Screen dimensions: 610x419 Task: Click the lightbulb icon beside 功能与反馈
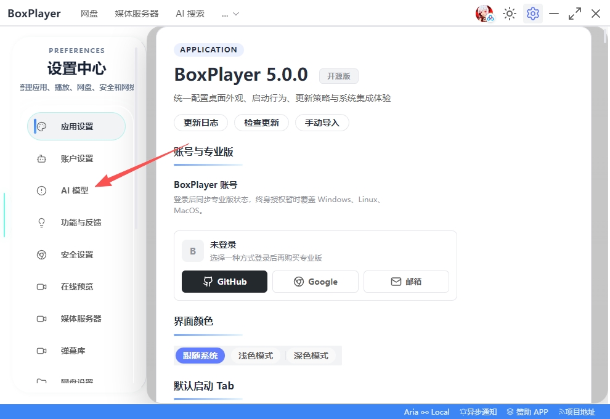pyautogui.click(x=42, y=222)
